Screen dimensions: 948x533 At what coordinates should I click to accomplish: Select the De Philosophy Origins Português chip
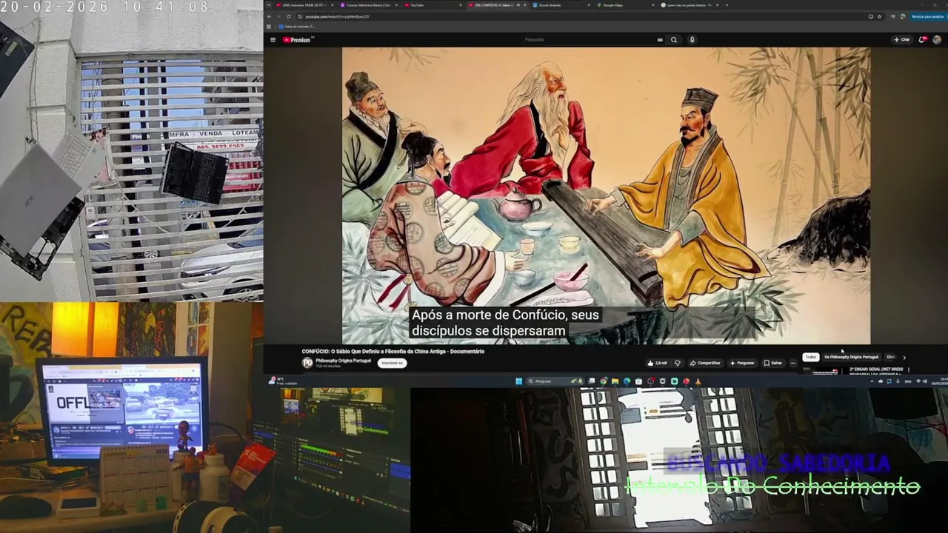[851, 357]
